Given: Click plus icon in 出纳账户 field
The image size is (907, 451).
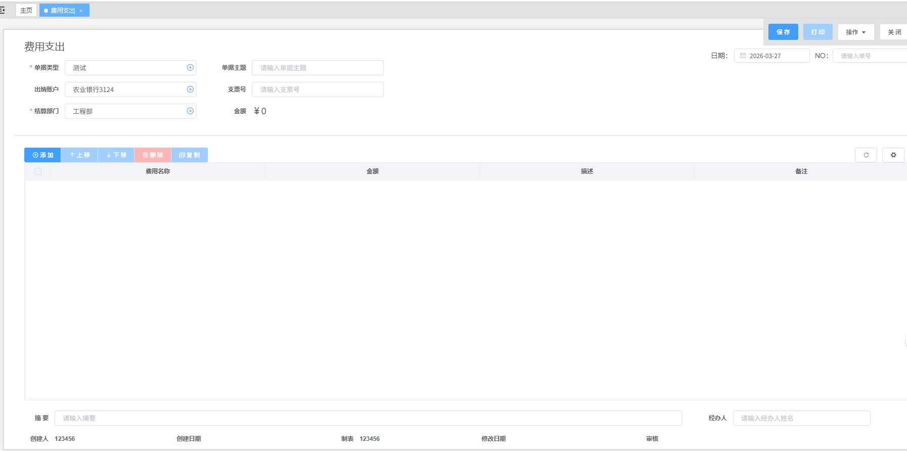Looking at the screenshot, I should (x=190, y=89).
